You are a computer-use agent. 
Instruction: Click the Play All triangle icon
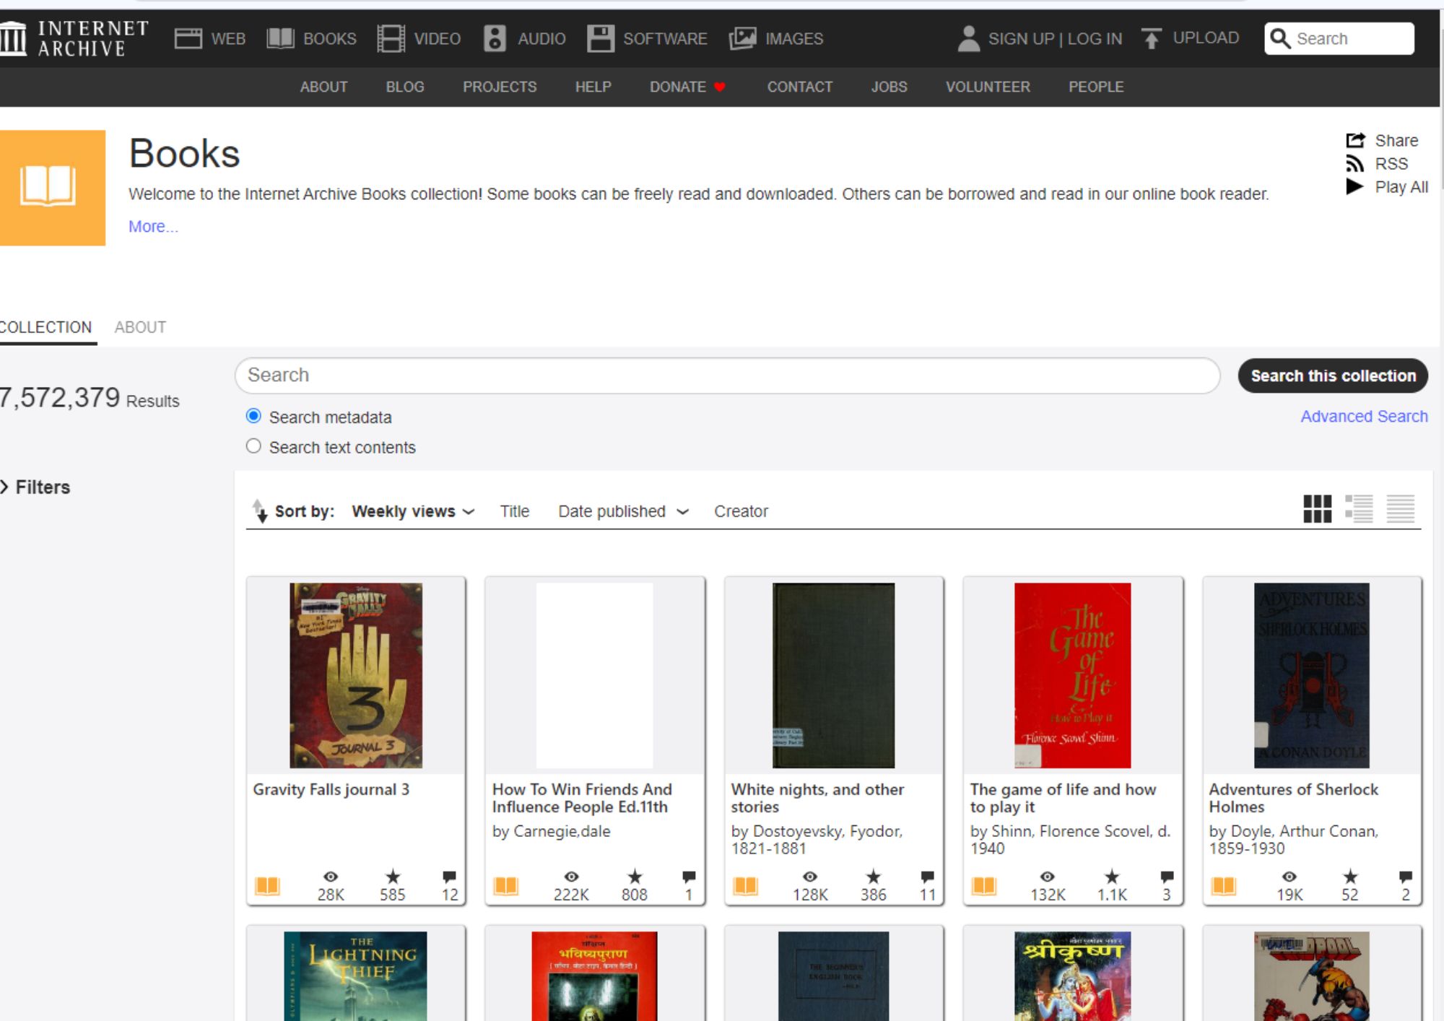(1354, 187)
